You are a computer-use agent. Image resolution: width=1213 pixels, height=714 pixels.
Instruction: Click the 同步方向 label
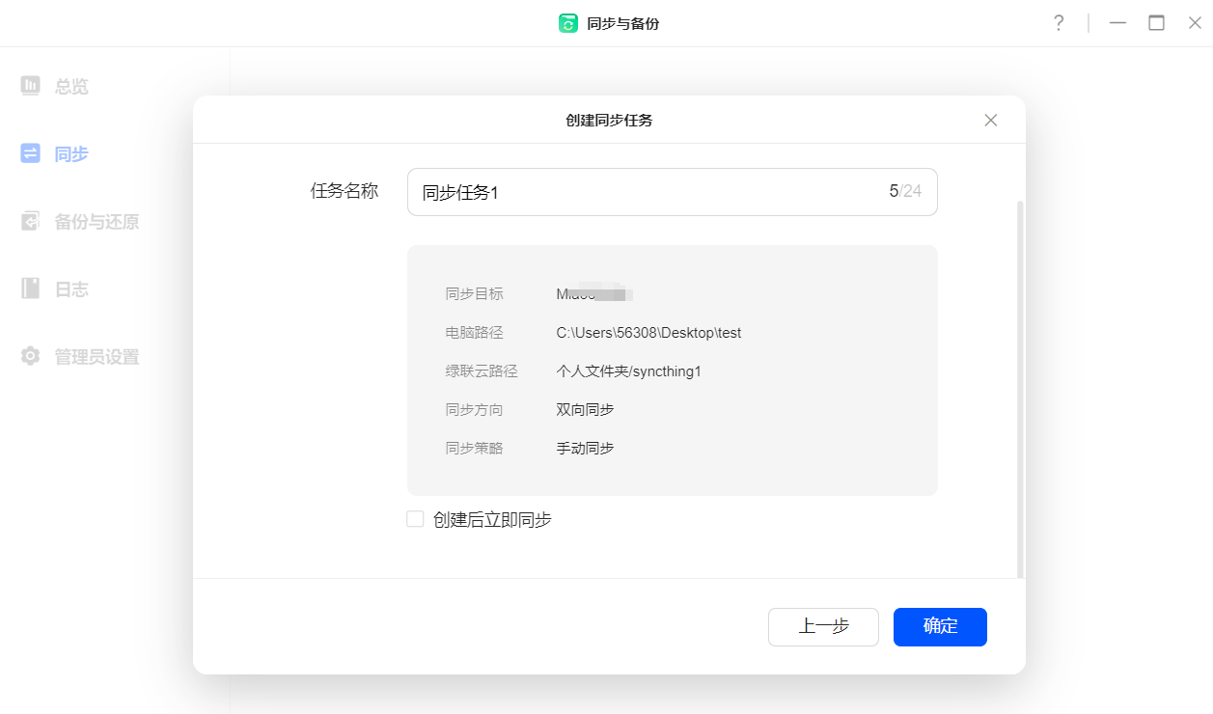(474, 409)
